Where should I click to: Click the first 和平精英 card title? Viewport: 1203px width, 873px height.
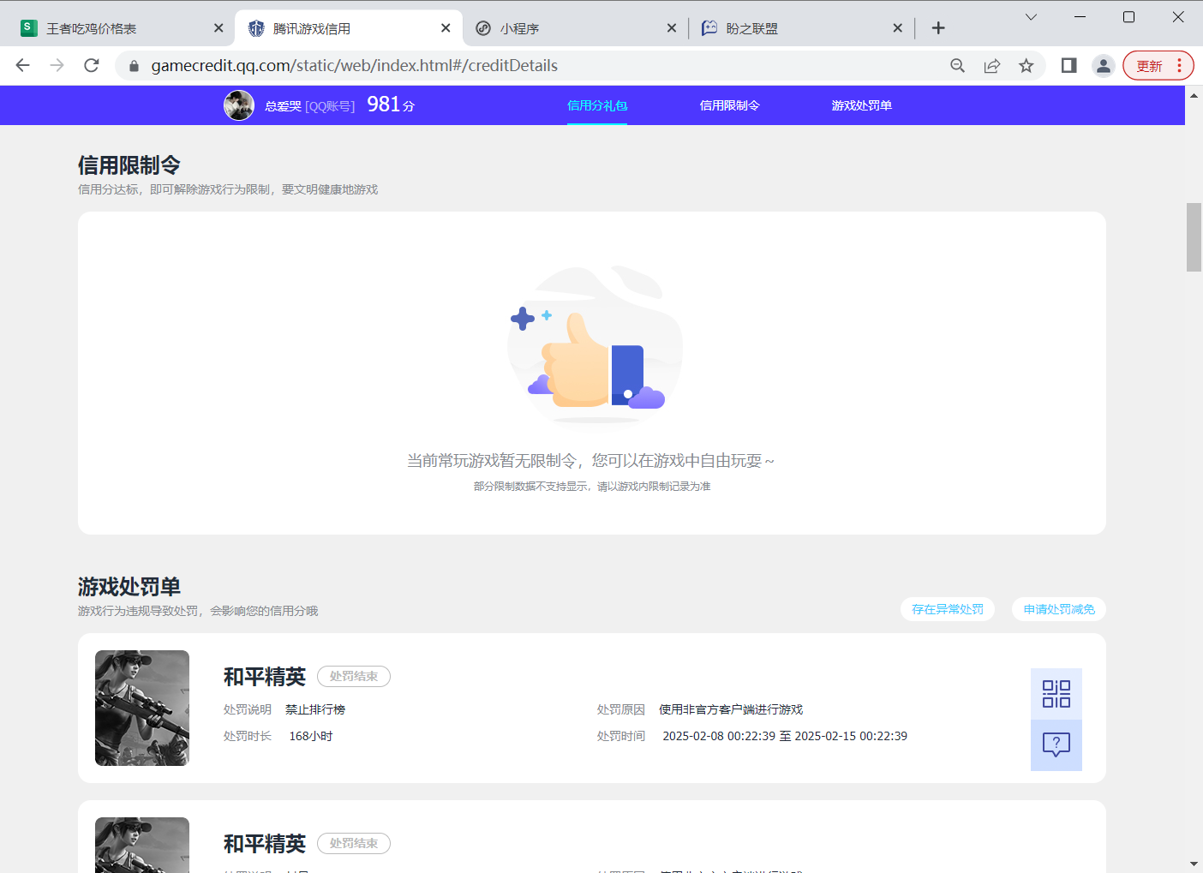tap(265, 677)
